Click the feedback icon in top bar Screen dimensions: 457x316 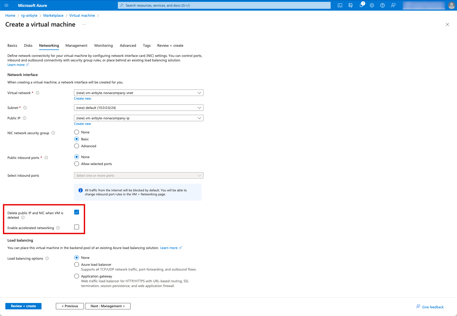tap(393, 5)
